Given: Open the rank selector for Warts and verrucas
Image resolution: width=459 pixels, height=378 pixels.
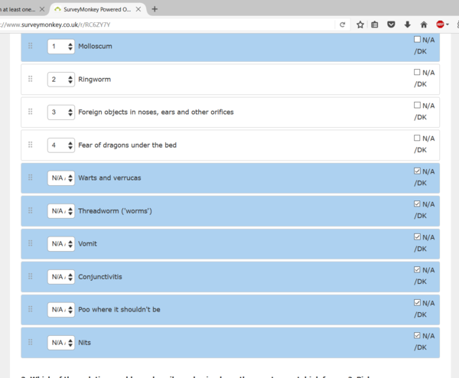Looking at the screenshot, I should pos(60,178).
